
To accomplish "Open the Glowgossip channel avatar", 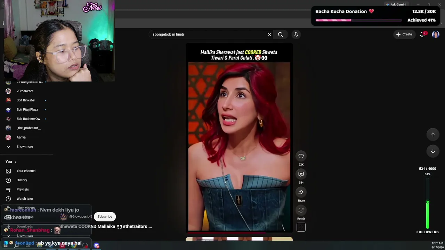I will [x=64, y=217].
